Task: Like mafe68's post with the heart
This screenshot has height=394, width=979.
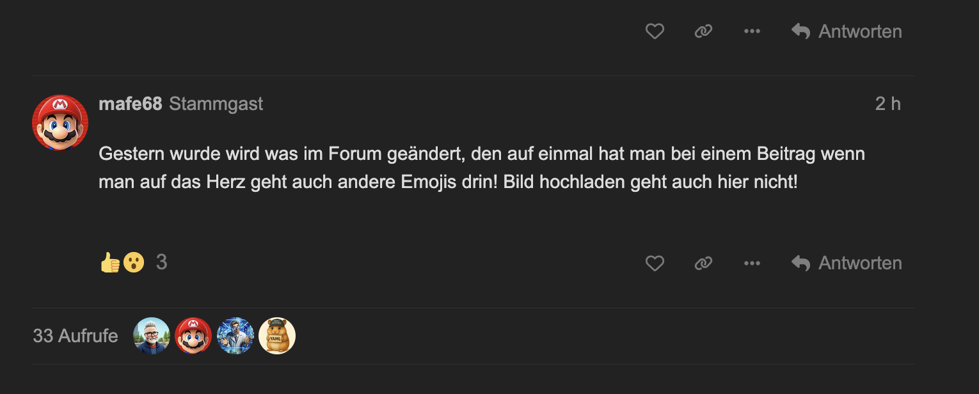Action: (x=655, y=263)
